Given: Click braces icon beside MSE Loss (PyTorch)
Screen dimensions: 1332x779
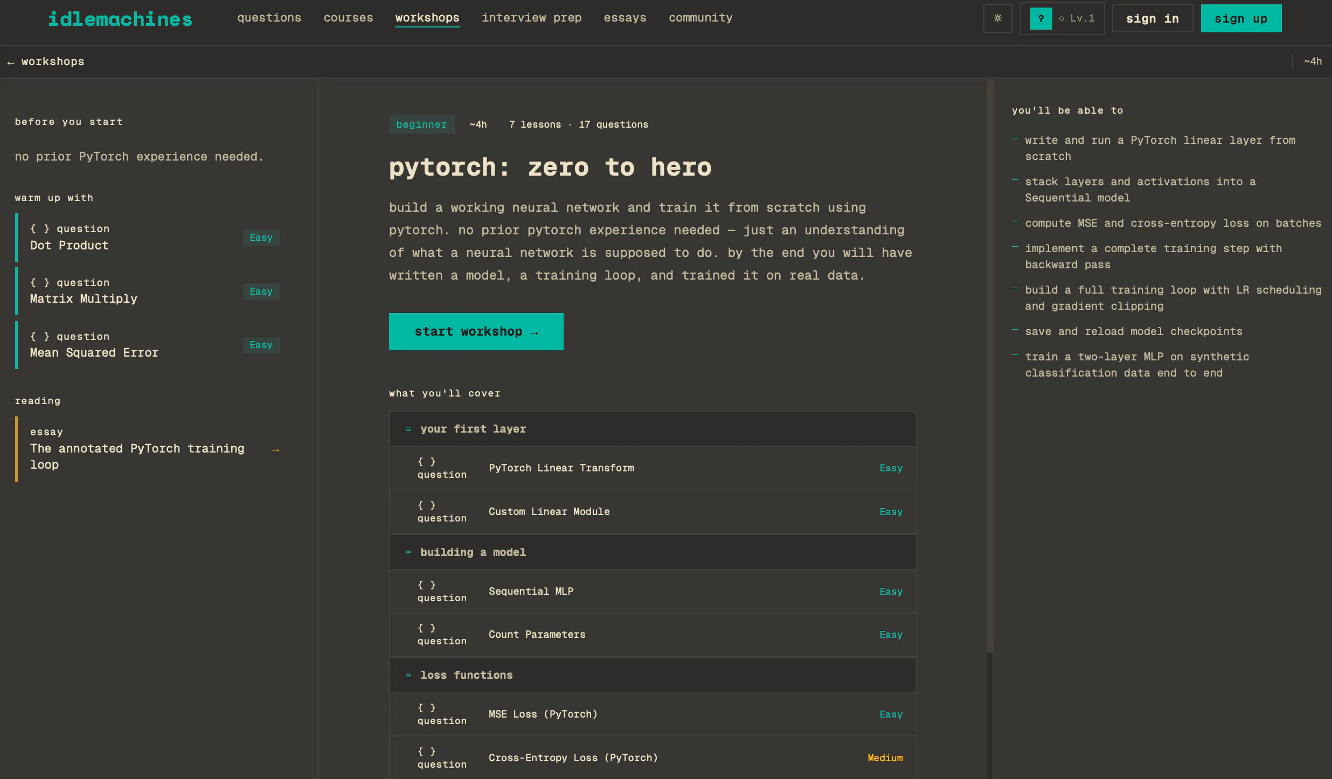Looking at the screenshot, I should [426, 708].
